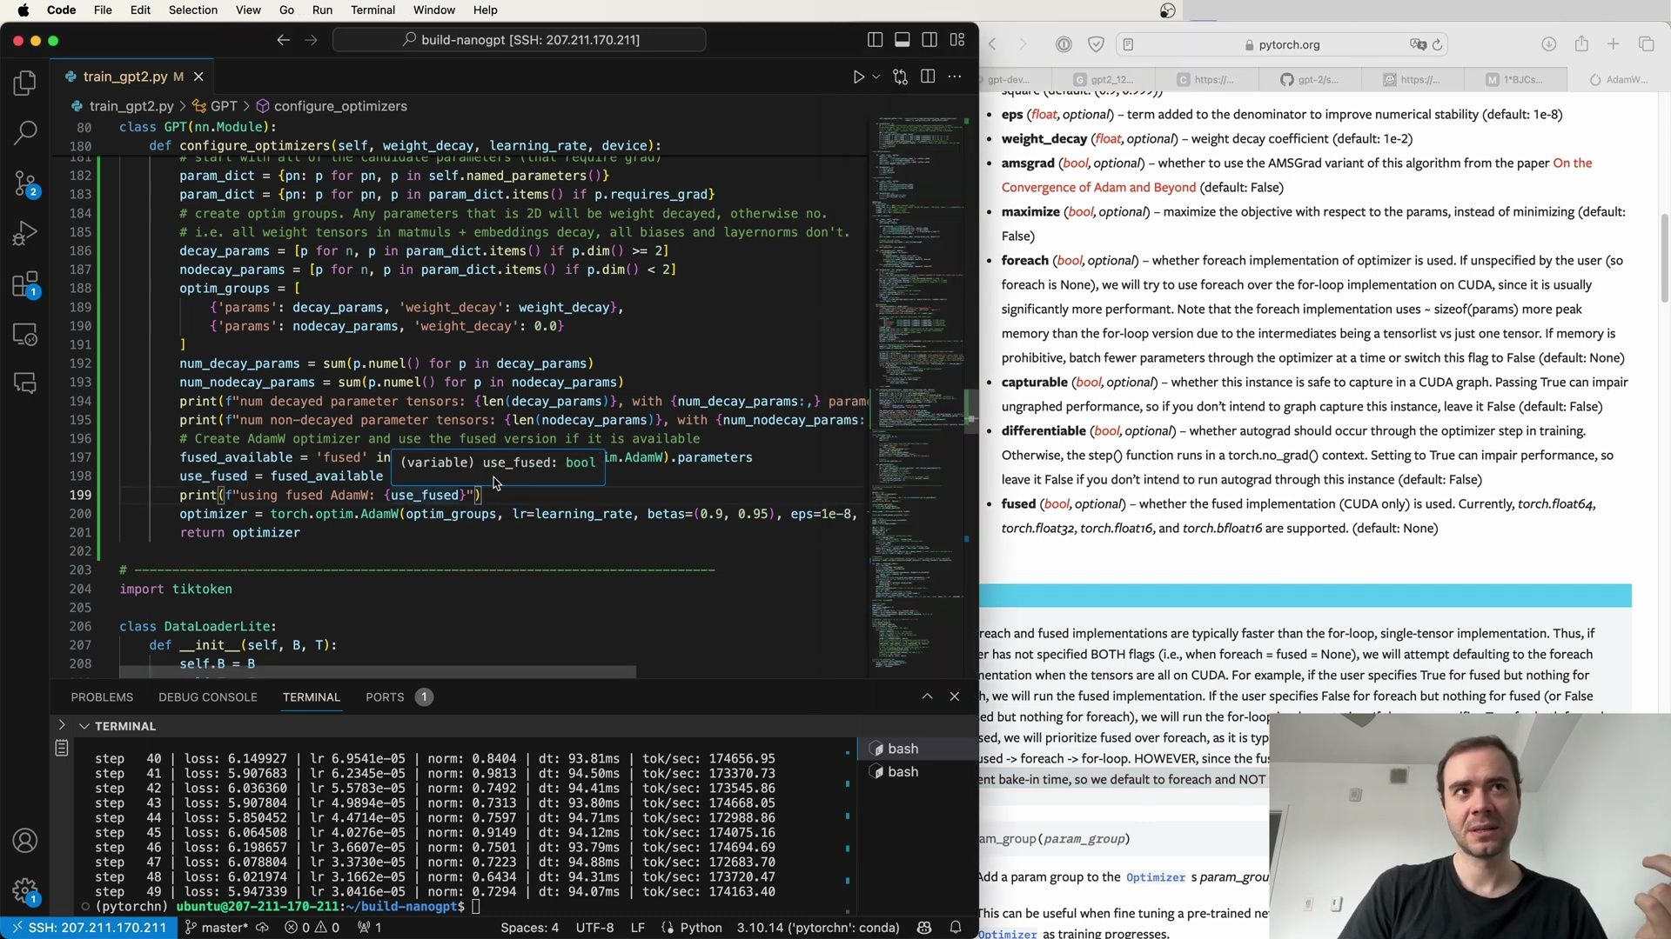
Task: Open Manage gear menu in VS Code
Action: (25, 890)
